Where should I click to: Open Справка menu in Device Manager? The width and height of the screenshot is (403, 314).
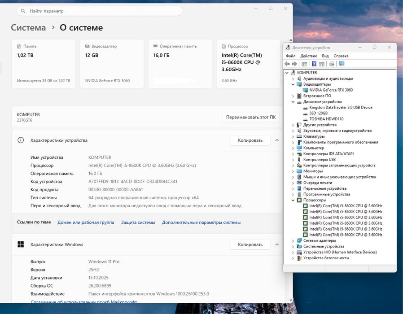[x=341, y=56]
